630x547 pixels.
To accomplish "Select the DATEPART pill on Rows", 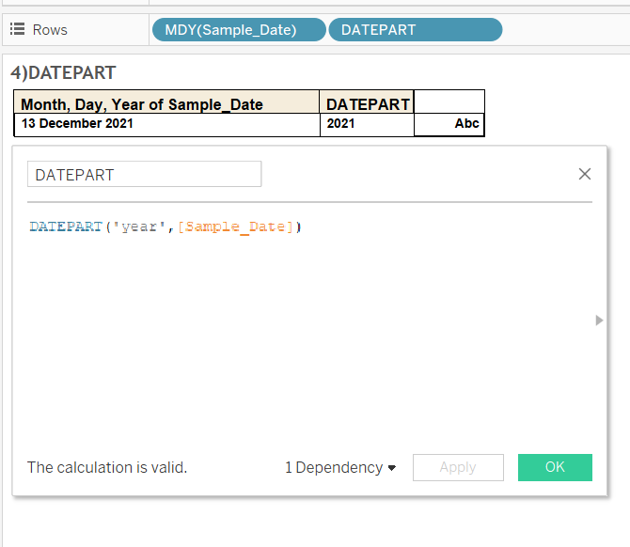I will click(416, 30).
